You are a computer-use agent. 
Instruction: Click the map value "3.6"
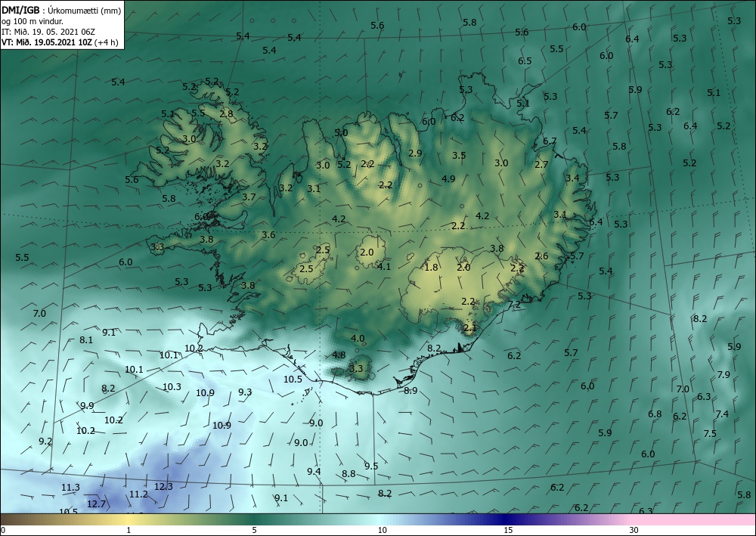click(x=268, y=235)
